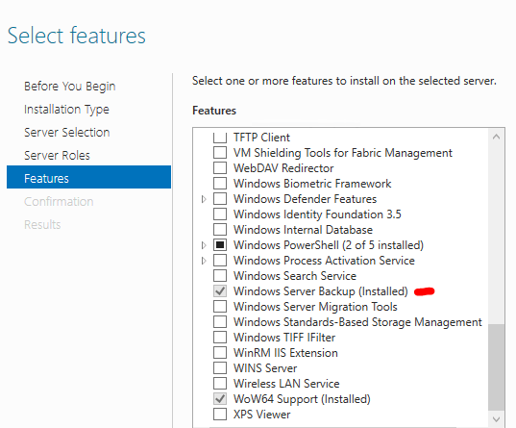Navigate to Server Selection step
The image size is (516, 428).
tap(67, 133)
